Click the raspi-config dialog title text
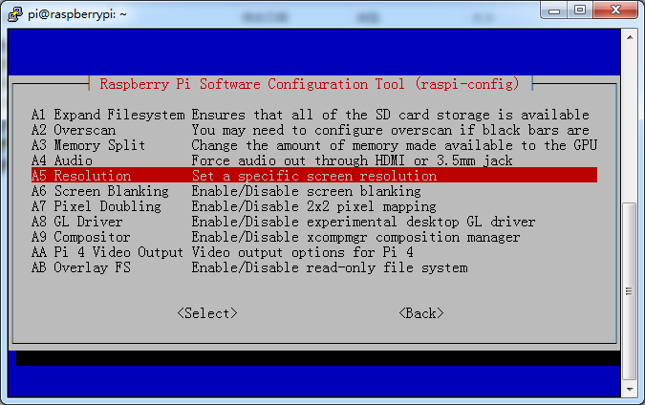This screenshot has width=645, height=405. click(x=310, y=84)
